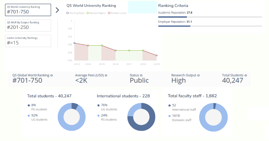Click the 2019 data point on chart

click(x=157, y=56)
